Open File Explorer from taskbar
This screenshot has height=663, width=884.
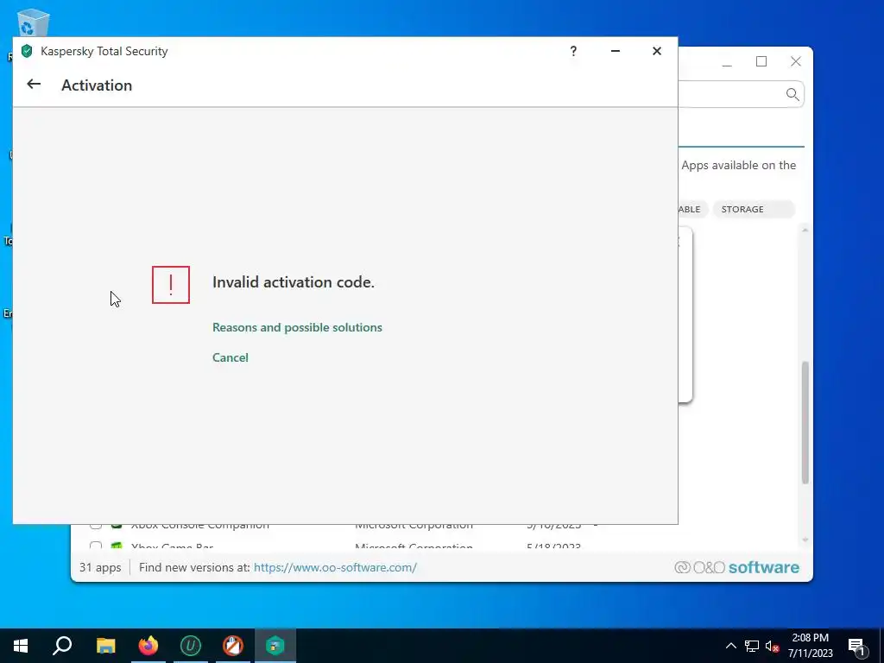[x=105, y=646]
